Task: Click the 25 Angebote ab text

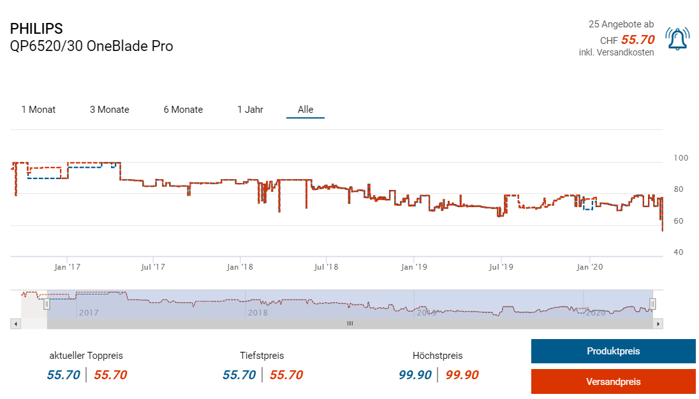Action: [x=621, y=24]
